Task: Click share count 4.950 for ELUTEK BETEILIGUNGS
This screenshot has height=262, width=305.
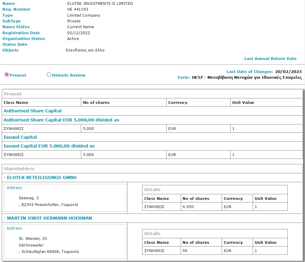Action: point(188,207)
